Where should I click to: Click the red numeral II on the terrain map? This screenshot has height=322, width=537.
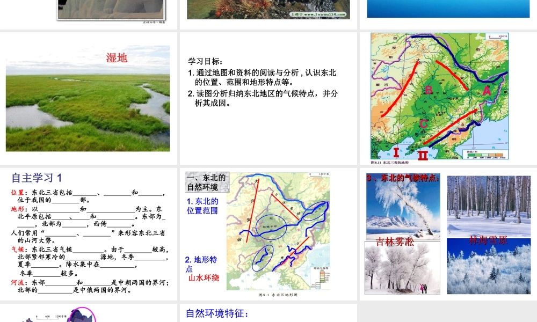(x=423, y=156)
